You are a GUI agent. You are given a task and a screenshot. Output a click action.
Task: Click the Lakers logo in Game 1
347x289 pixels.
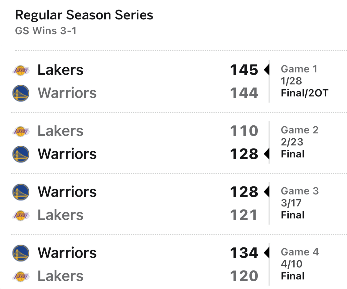pos(21,70)
